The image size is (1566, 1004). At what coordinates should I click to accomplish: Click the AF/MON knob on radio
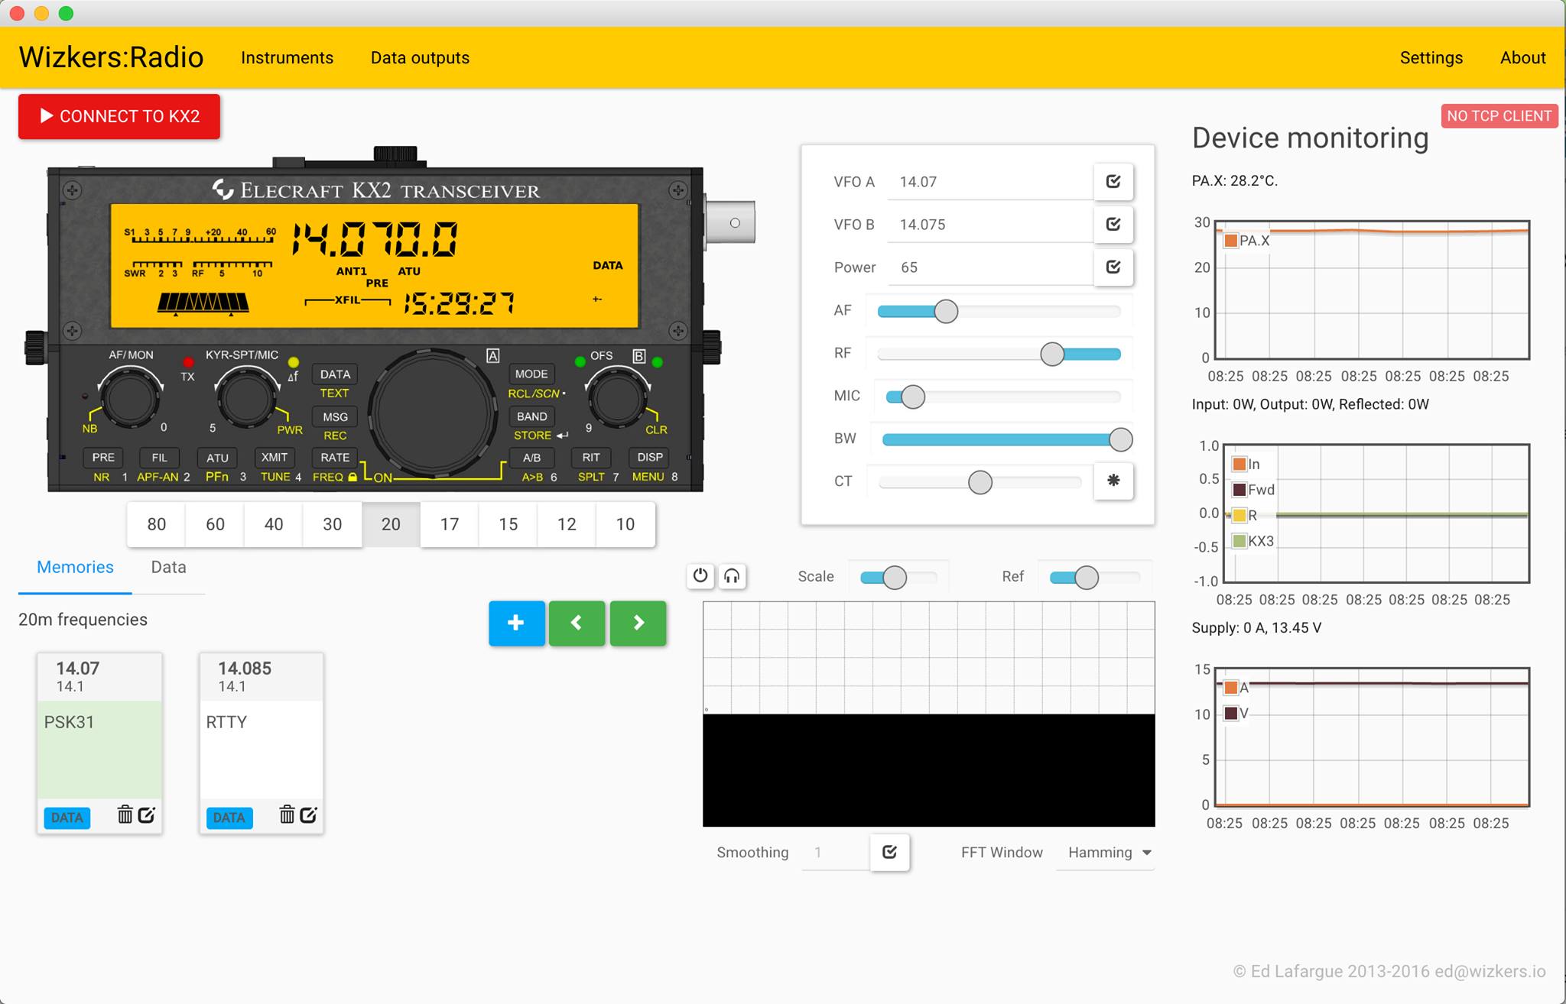coord(131,397)
